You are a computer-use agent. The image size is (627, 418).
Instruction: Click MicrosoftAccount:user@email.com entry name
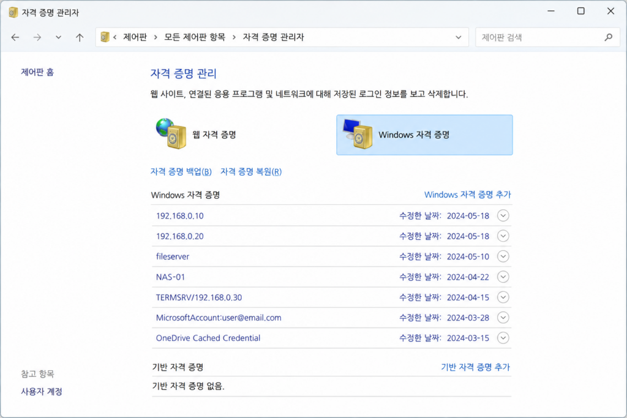pos(219,318)
